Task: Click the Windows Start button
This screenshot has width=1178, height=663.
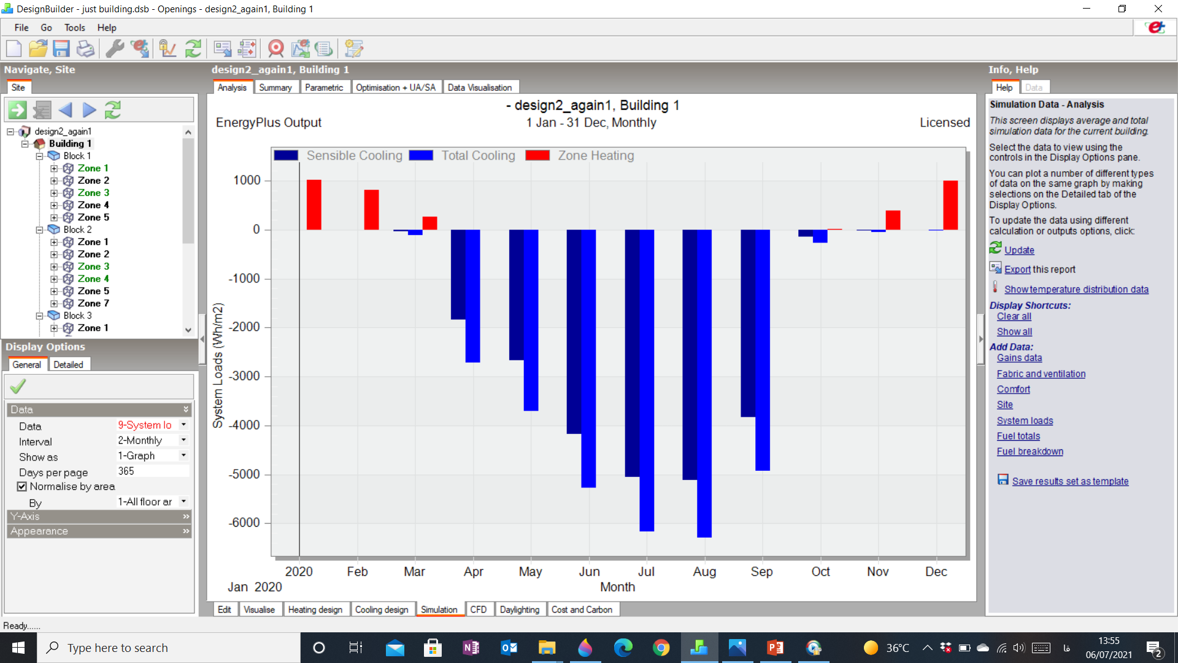Action: 18,648
